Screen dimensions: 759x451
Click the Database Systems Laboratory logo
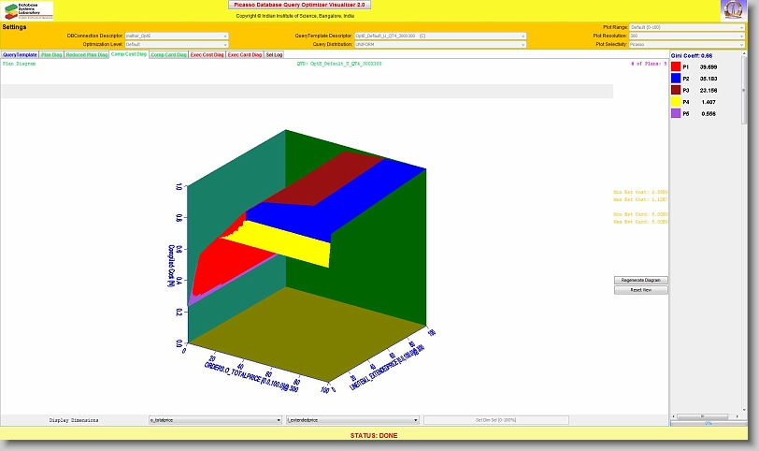click(27, 10)
